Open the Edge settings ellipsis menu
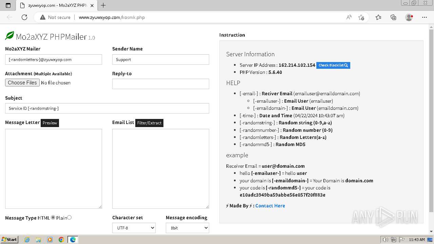434x244 pixels. point(425,17)
